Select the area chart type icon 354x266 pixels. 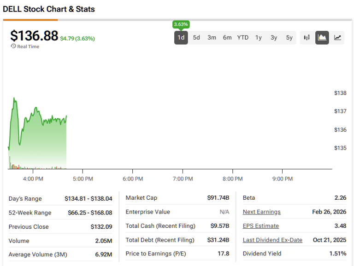[322, 38]
